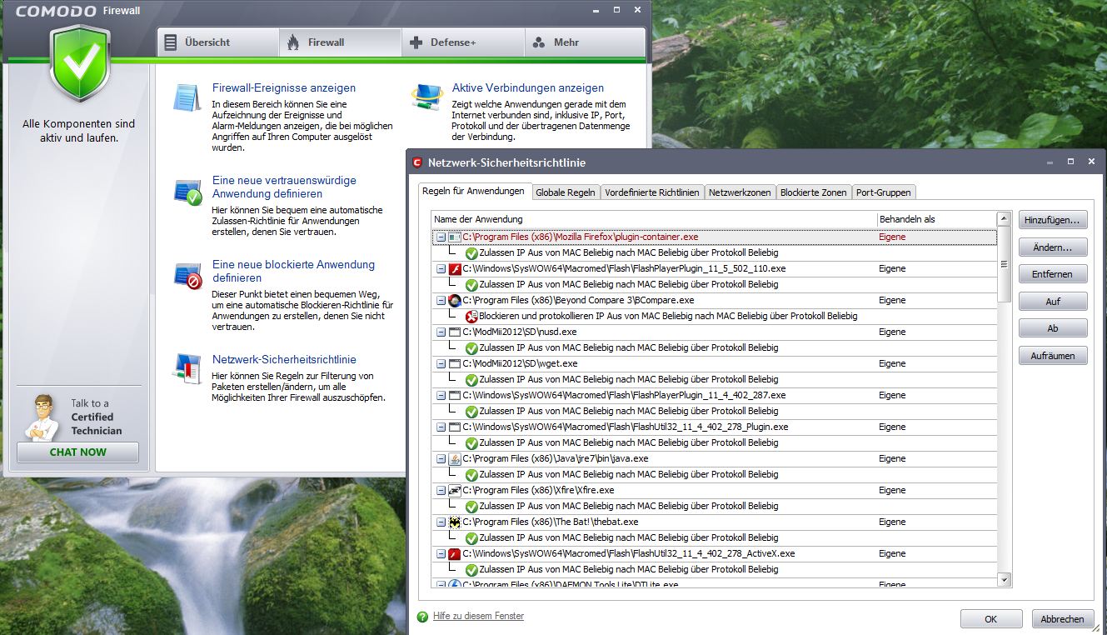This screenshot has height=635, width=1107.
Task: Click the wget.exe window icon
Action: [x=455, y=364]
